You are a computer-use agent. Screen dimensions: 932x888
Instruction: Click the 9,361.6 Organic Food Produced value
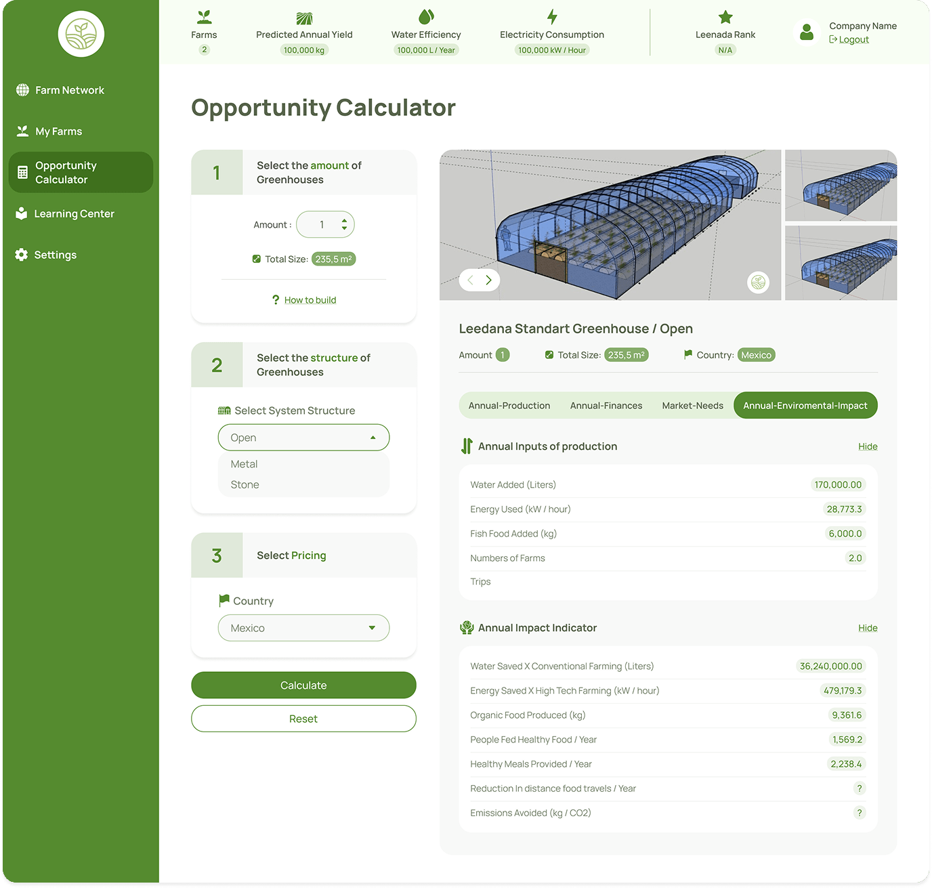pyautogui.click(x=847, y=715)
